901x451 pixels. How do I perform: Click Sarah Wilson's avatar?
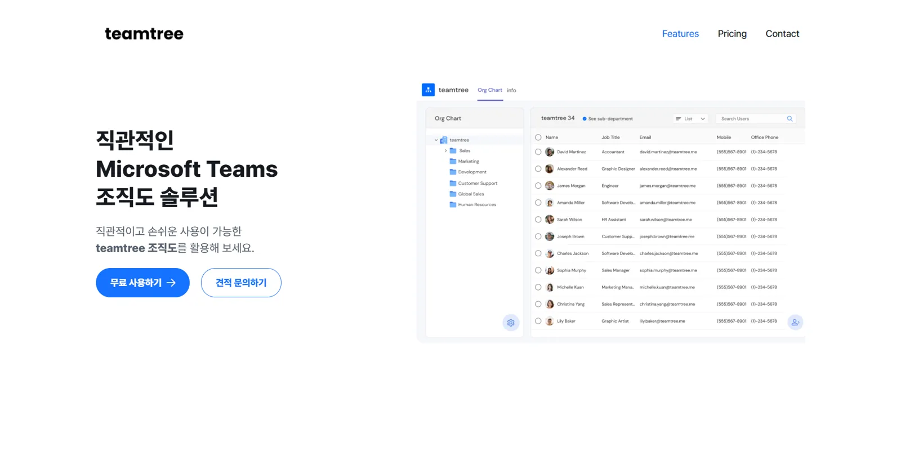point(550,220)
